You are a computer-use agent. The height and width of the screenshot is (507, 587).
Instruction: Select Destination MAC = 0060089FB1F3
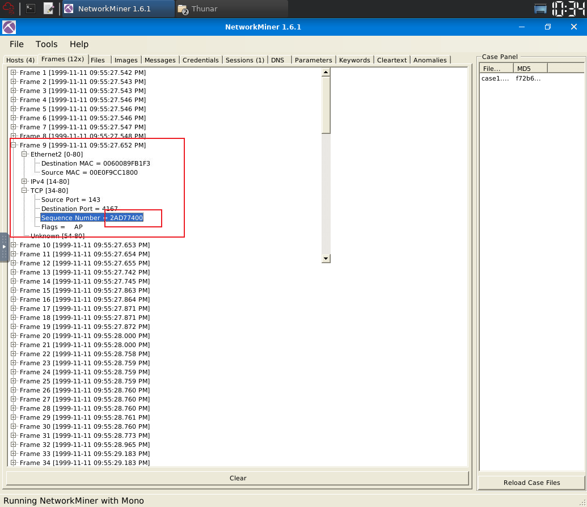click(x=95, y=163)
